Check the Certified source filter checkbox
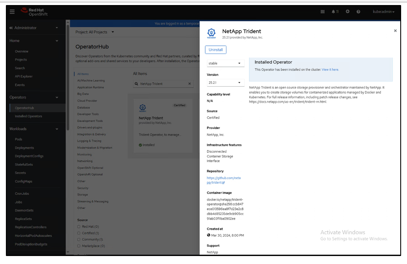The height and width of the screenshot is (264, 407). pos(79,233)
